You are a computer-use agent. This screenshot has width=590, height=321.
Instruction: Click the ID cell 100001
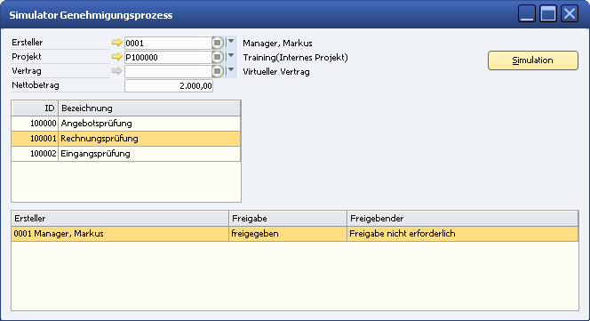[35, 139]
